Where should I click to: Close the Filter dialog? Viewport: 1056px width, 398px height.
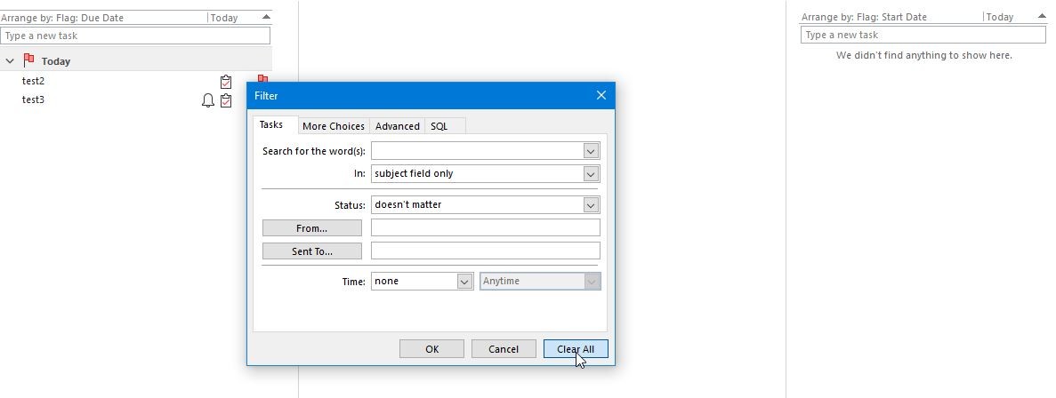tap(601, 95)
